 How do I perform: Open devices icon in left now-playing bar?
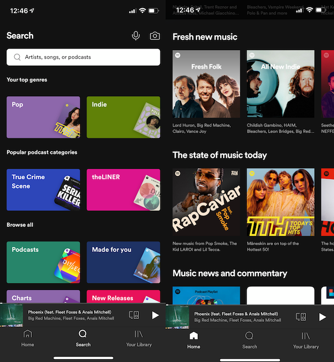[x=134, y=315]
